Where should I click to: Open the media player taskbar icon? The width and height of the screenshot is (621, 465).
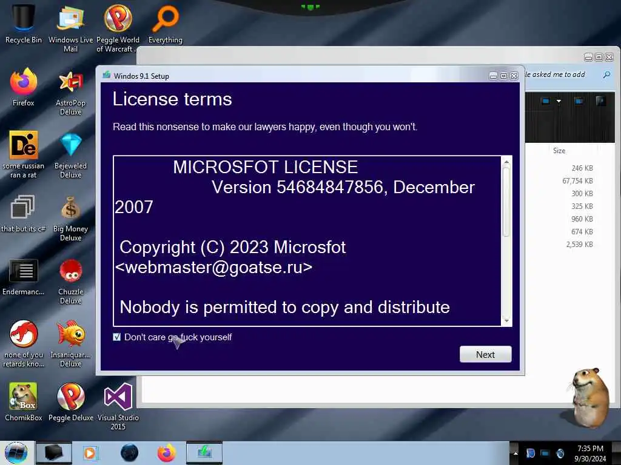90,453
